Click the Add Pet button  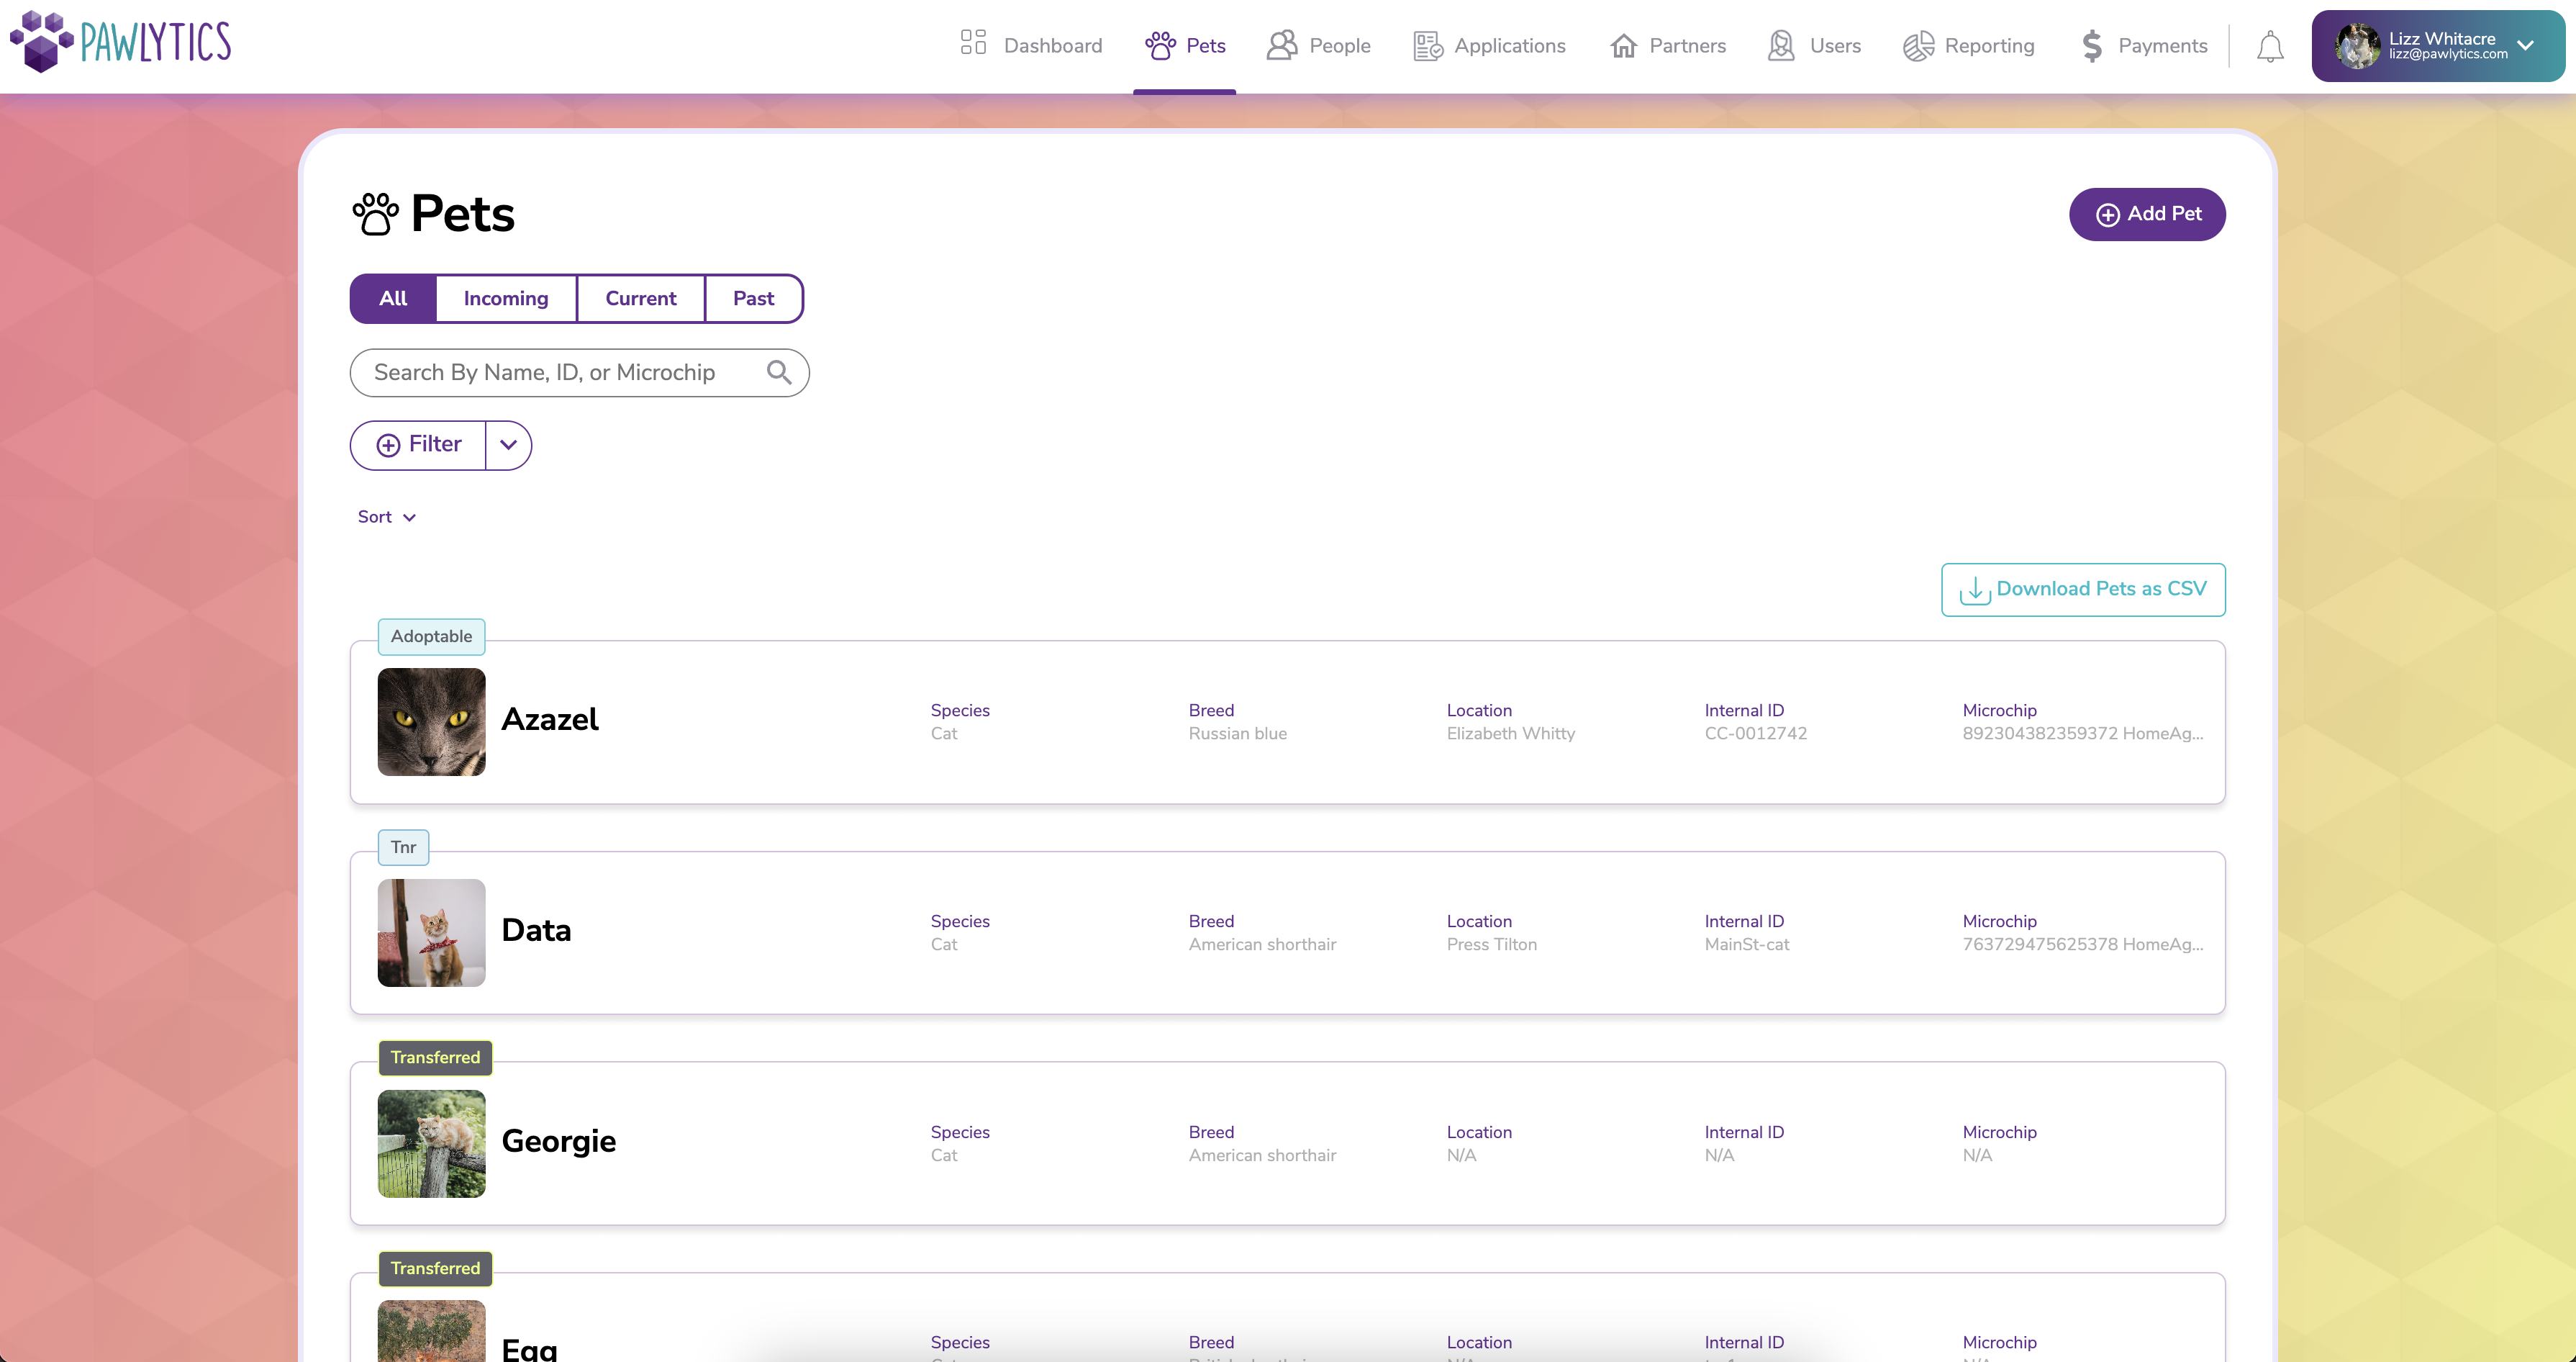[2146, 214]
